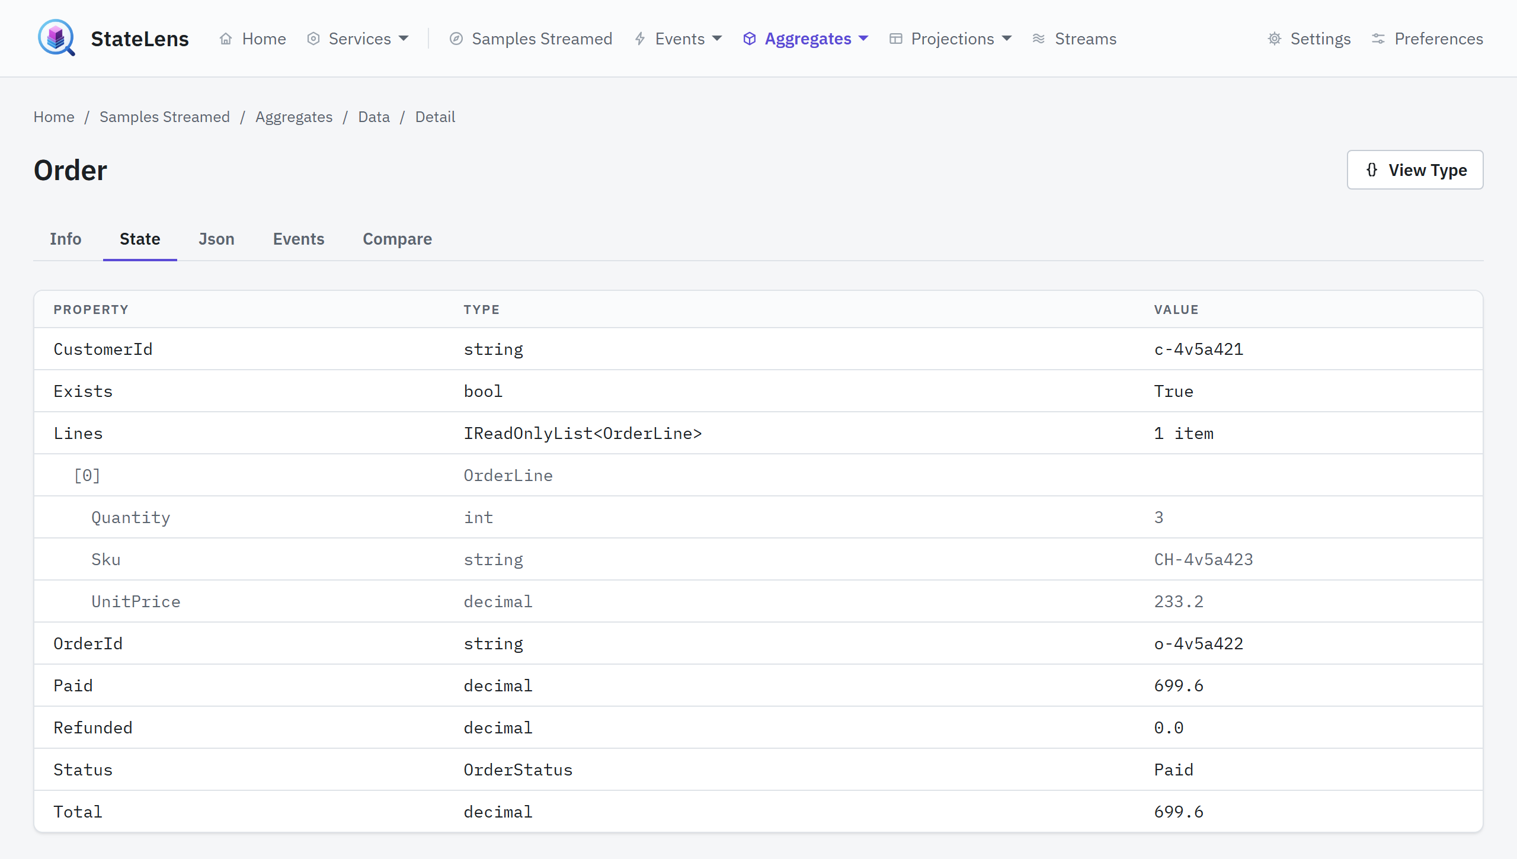Click the Events lightning bolt icon

(640, 39)
